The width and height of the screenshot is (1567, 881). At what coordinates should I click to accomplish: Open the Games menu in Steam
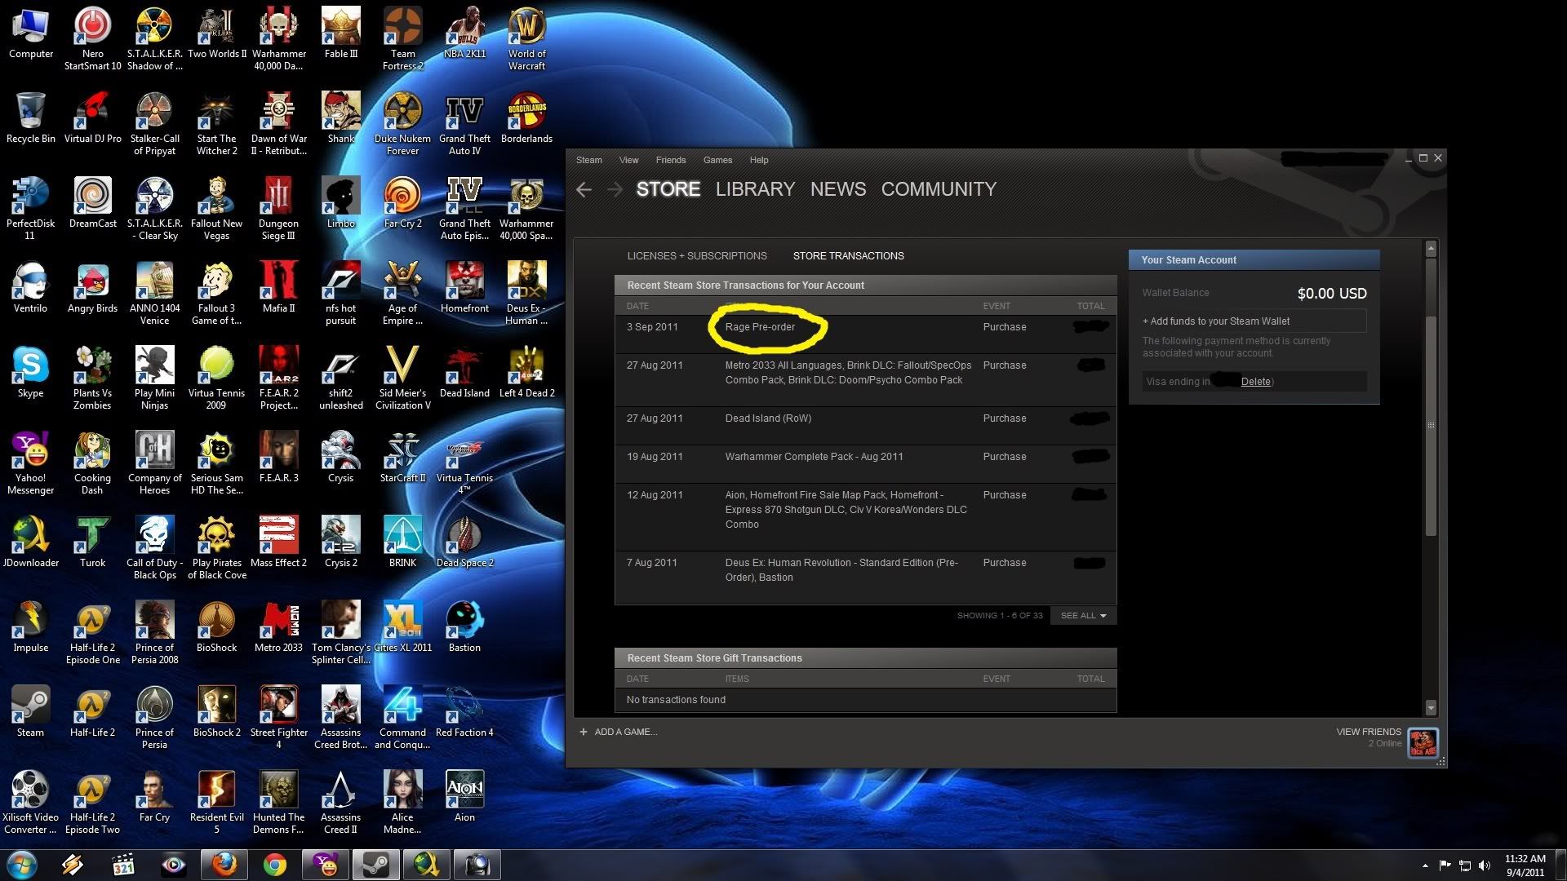[717, 160]
